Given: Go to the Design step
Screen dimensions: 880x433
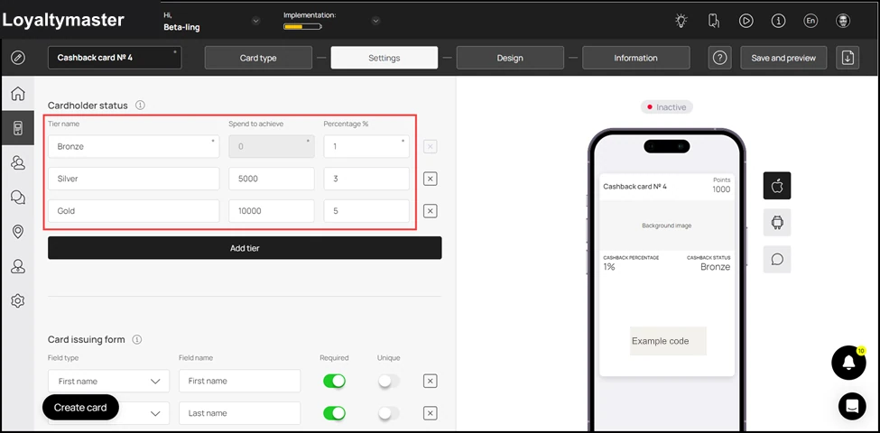Looking at the screenshot, I should pyautogui.click(x=510, y=58).
